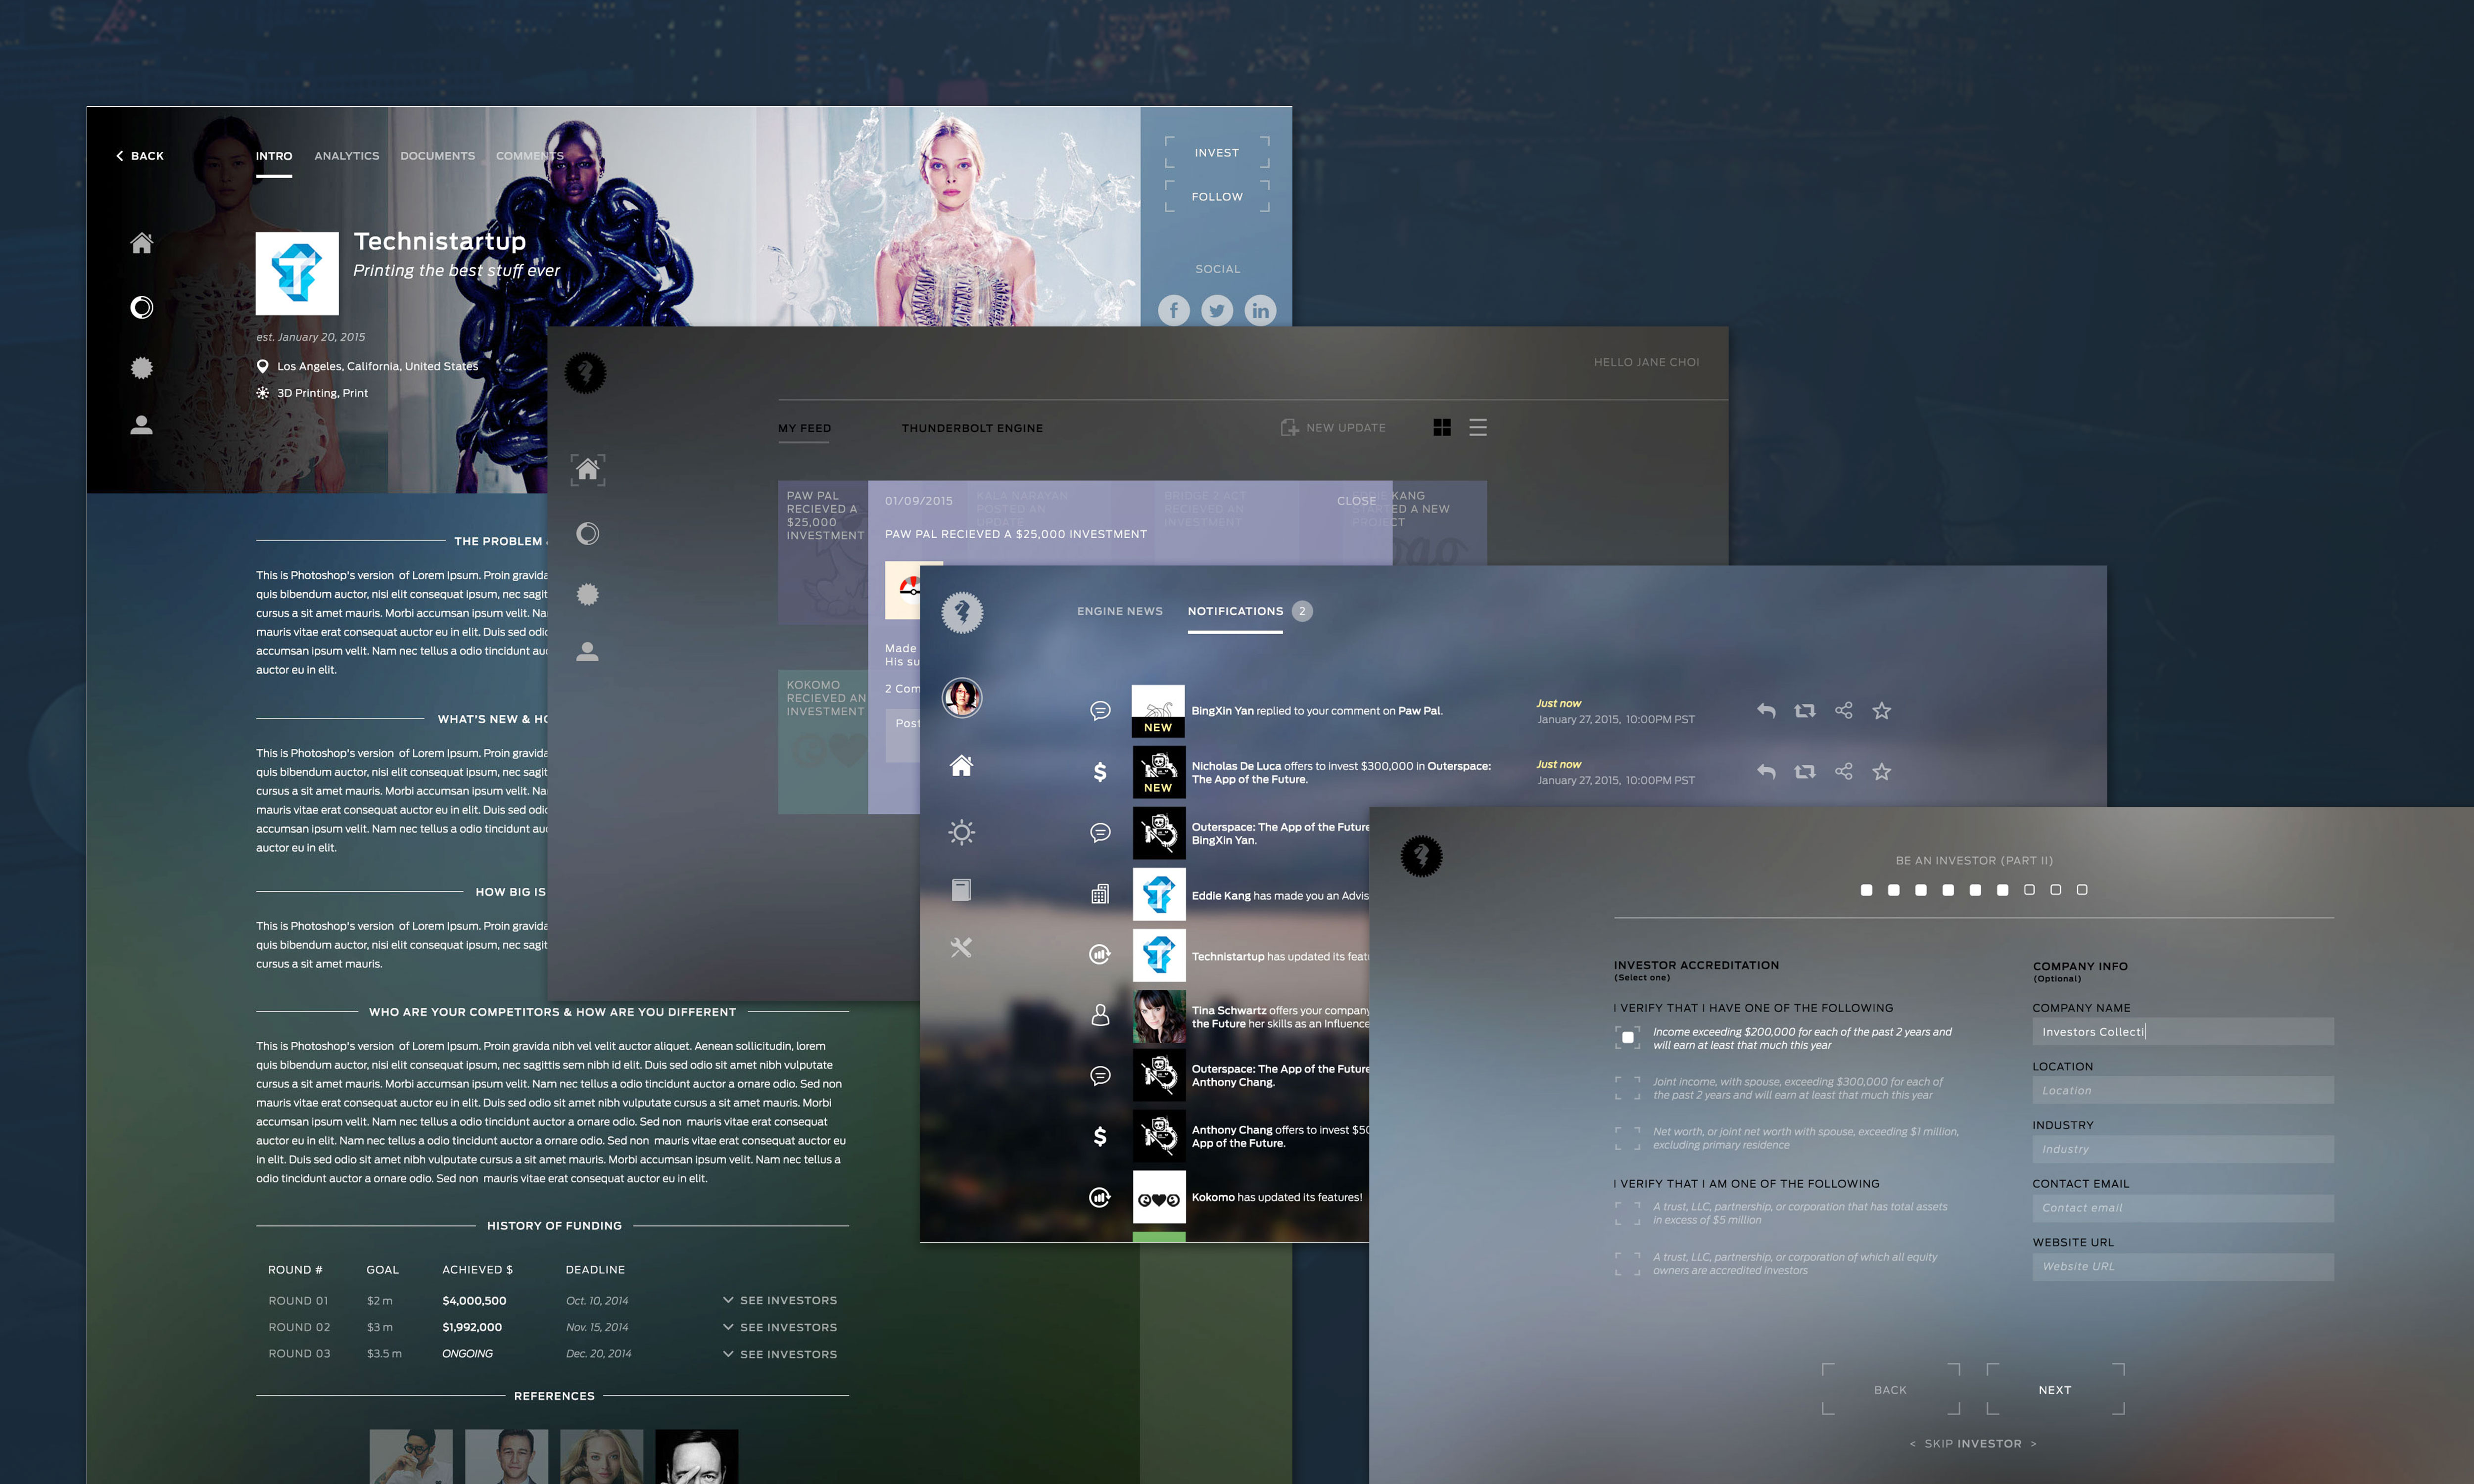Select joint income exceeding $300,000 checkbox

pos(1627,1088)
